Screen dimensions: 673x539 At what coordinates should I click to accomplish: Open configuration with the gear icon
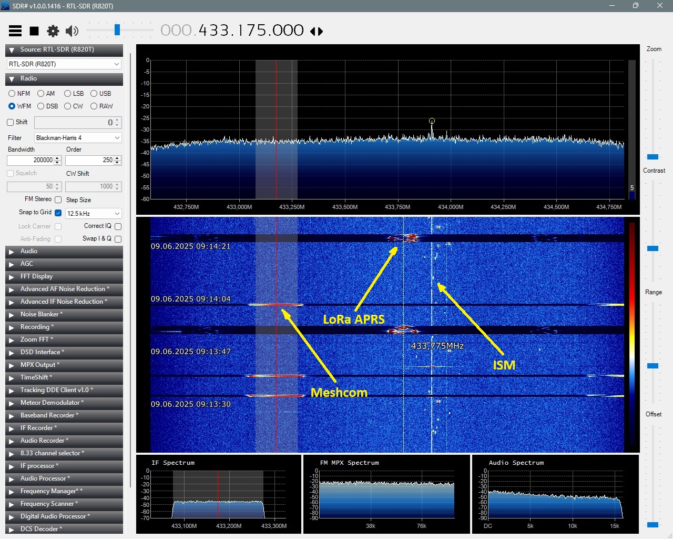(x=53, y=31)
